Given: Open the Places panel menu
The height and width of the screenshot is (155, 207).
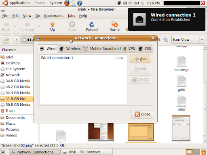Looking at the screenshot, I should click(40, 3).
